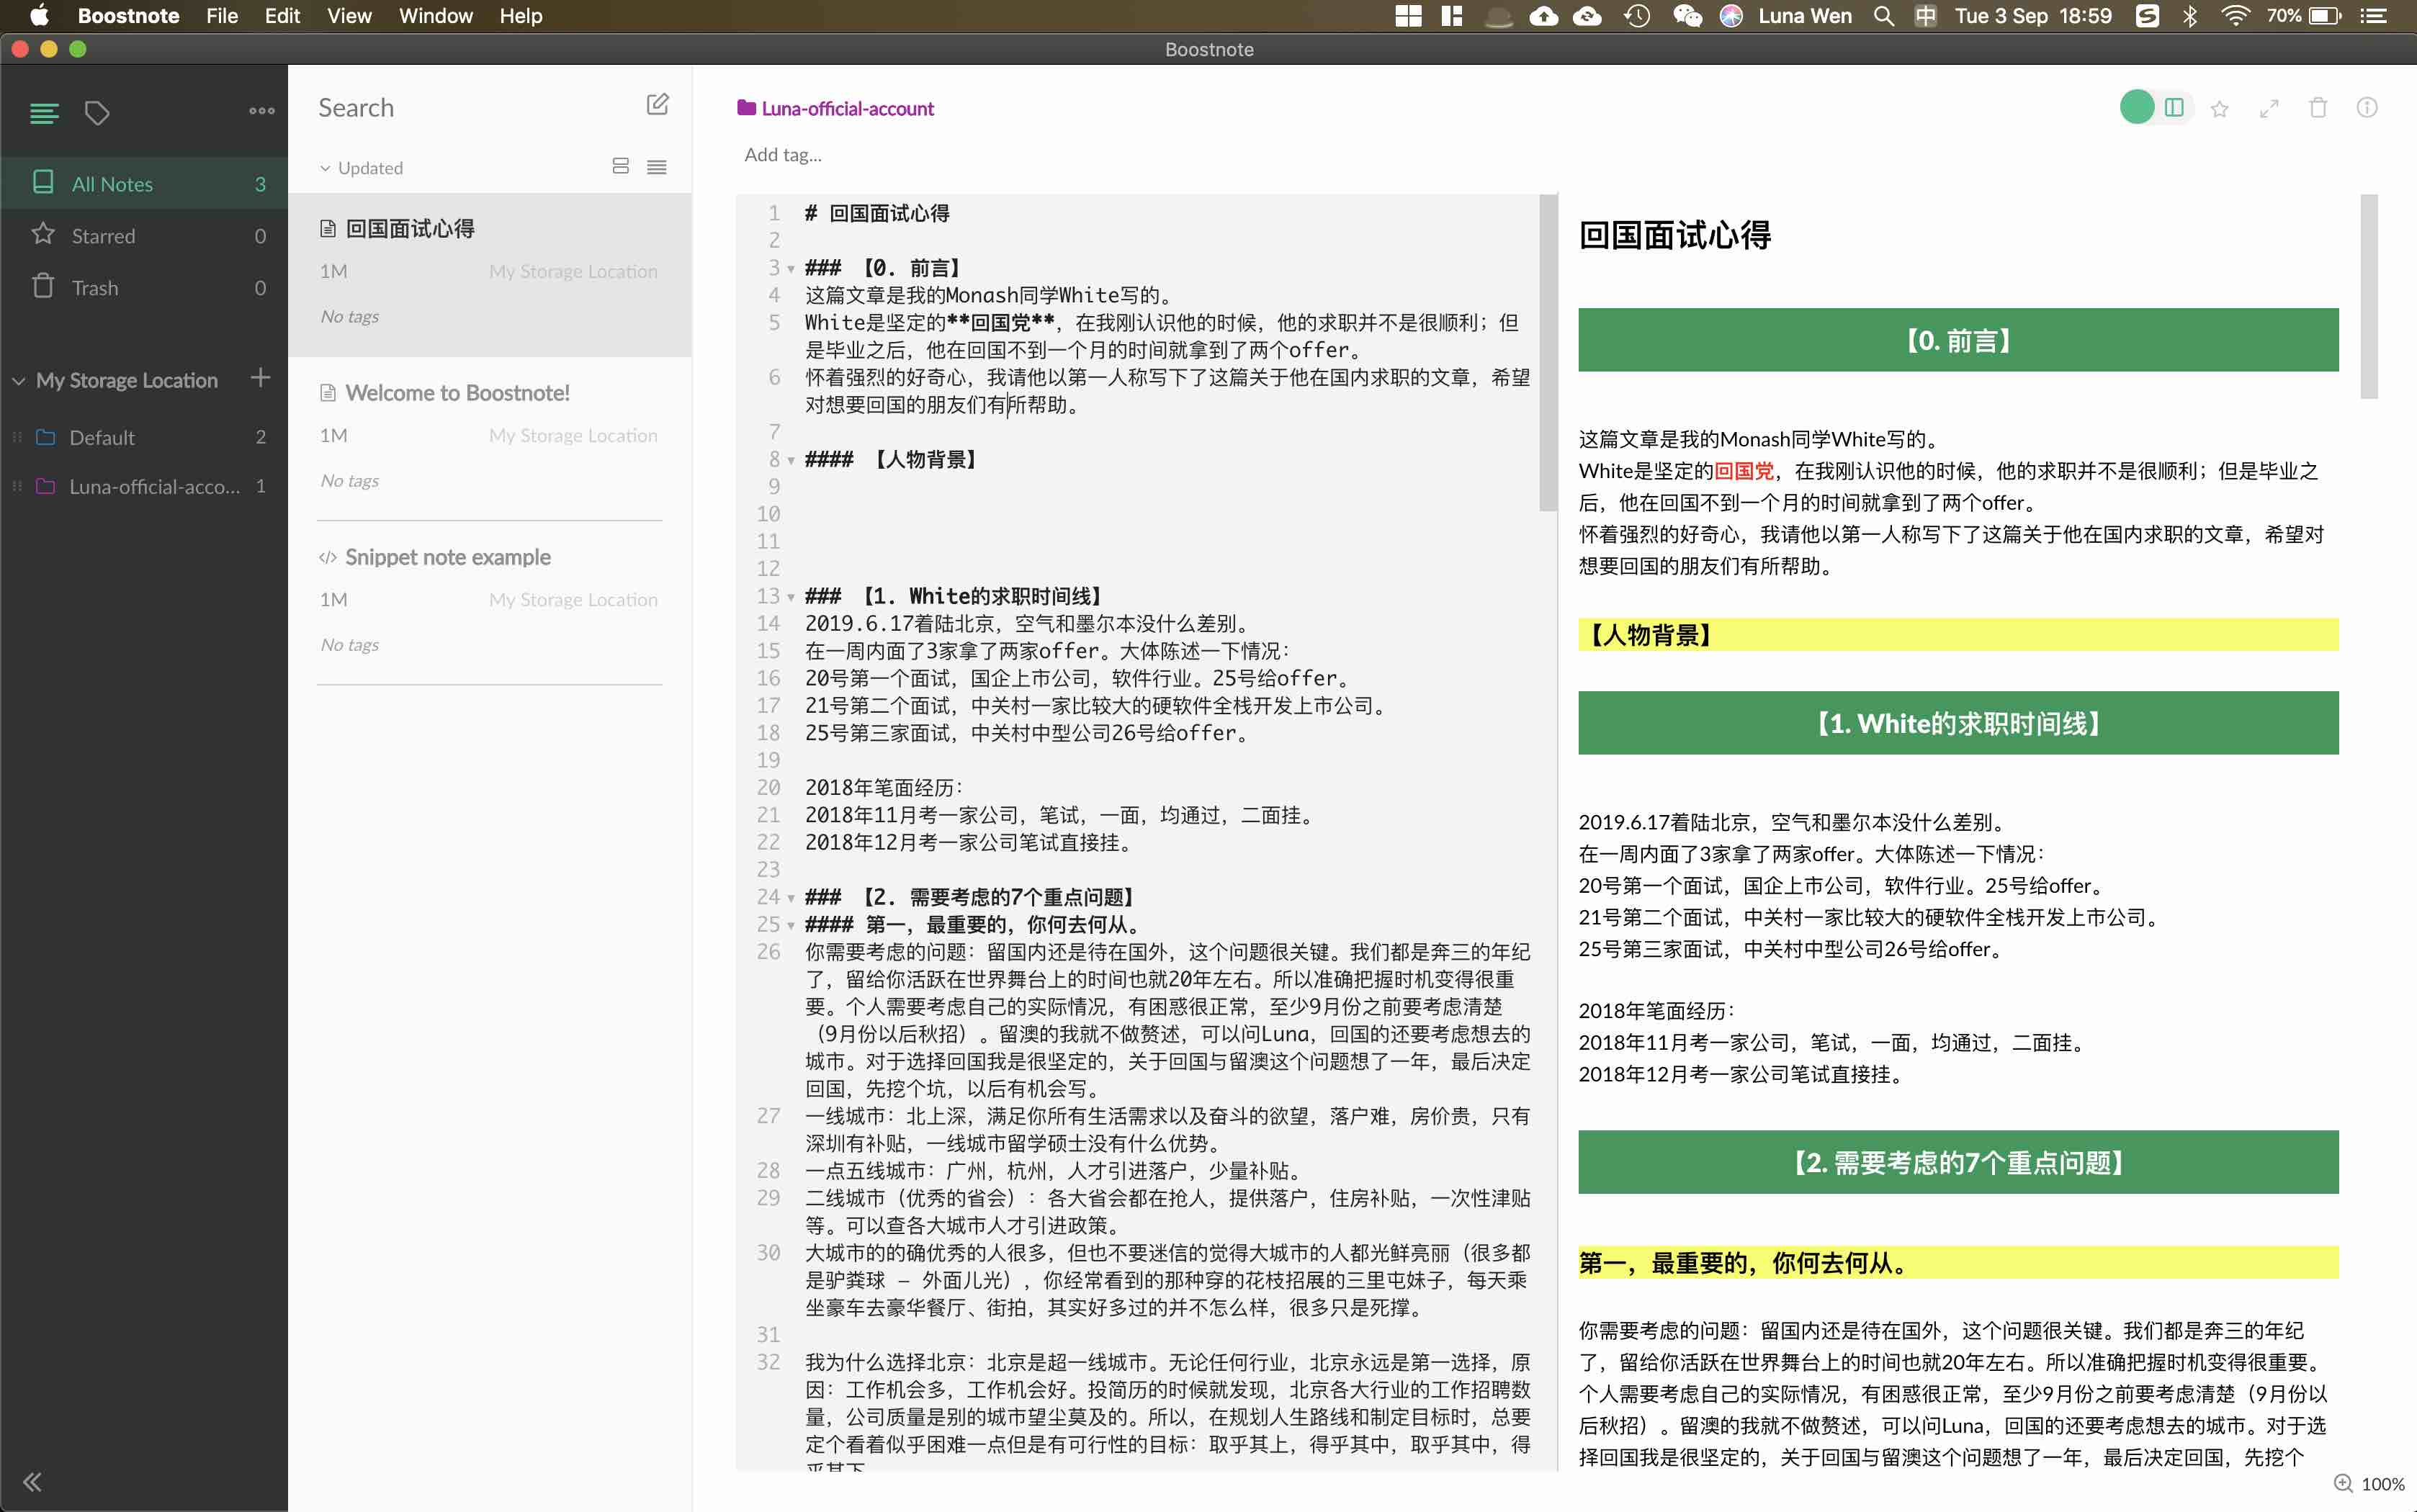
Task: Toggle the split editor-preview mode
Action: point(2174,107)
